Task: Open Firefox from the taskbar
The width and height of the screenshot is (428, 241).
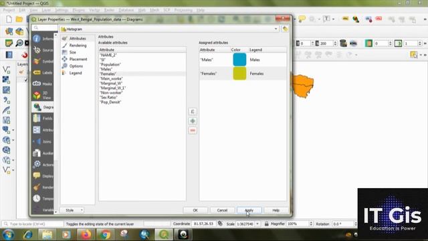Action: point(86,235)
